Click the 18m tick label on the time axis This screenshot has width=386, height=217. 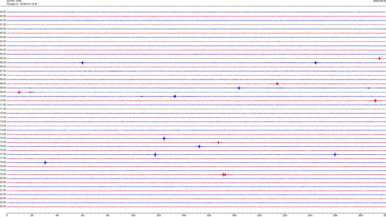point(234,215)
